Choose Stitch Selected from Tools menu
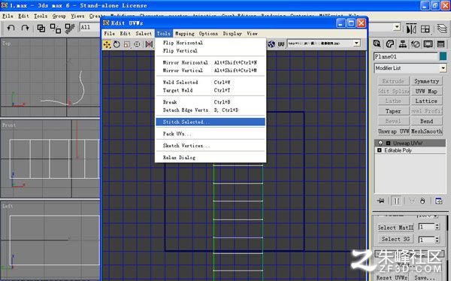Viewport: 451px width, 281px height. (210, 122)
